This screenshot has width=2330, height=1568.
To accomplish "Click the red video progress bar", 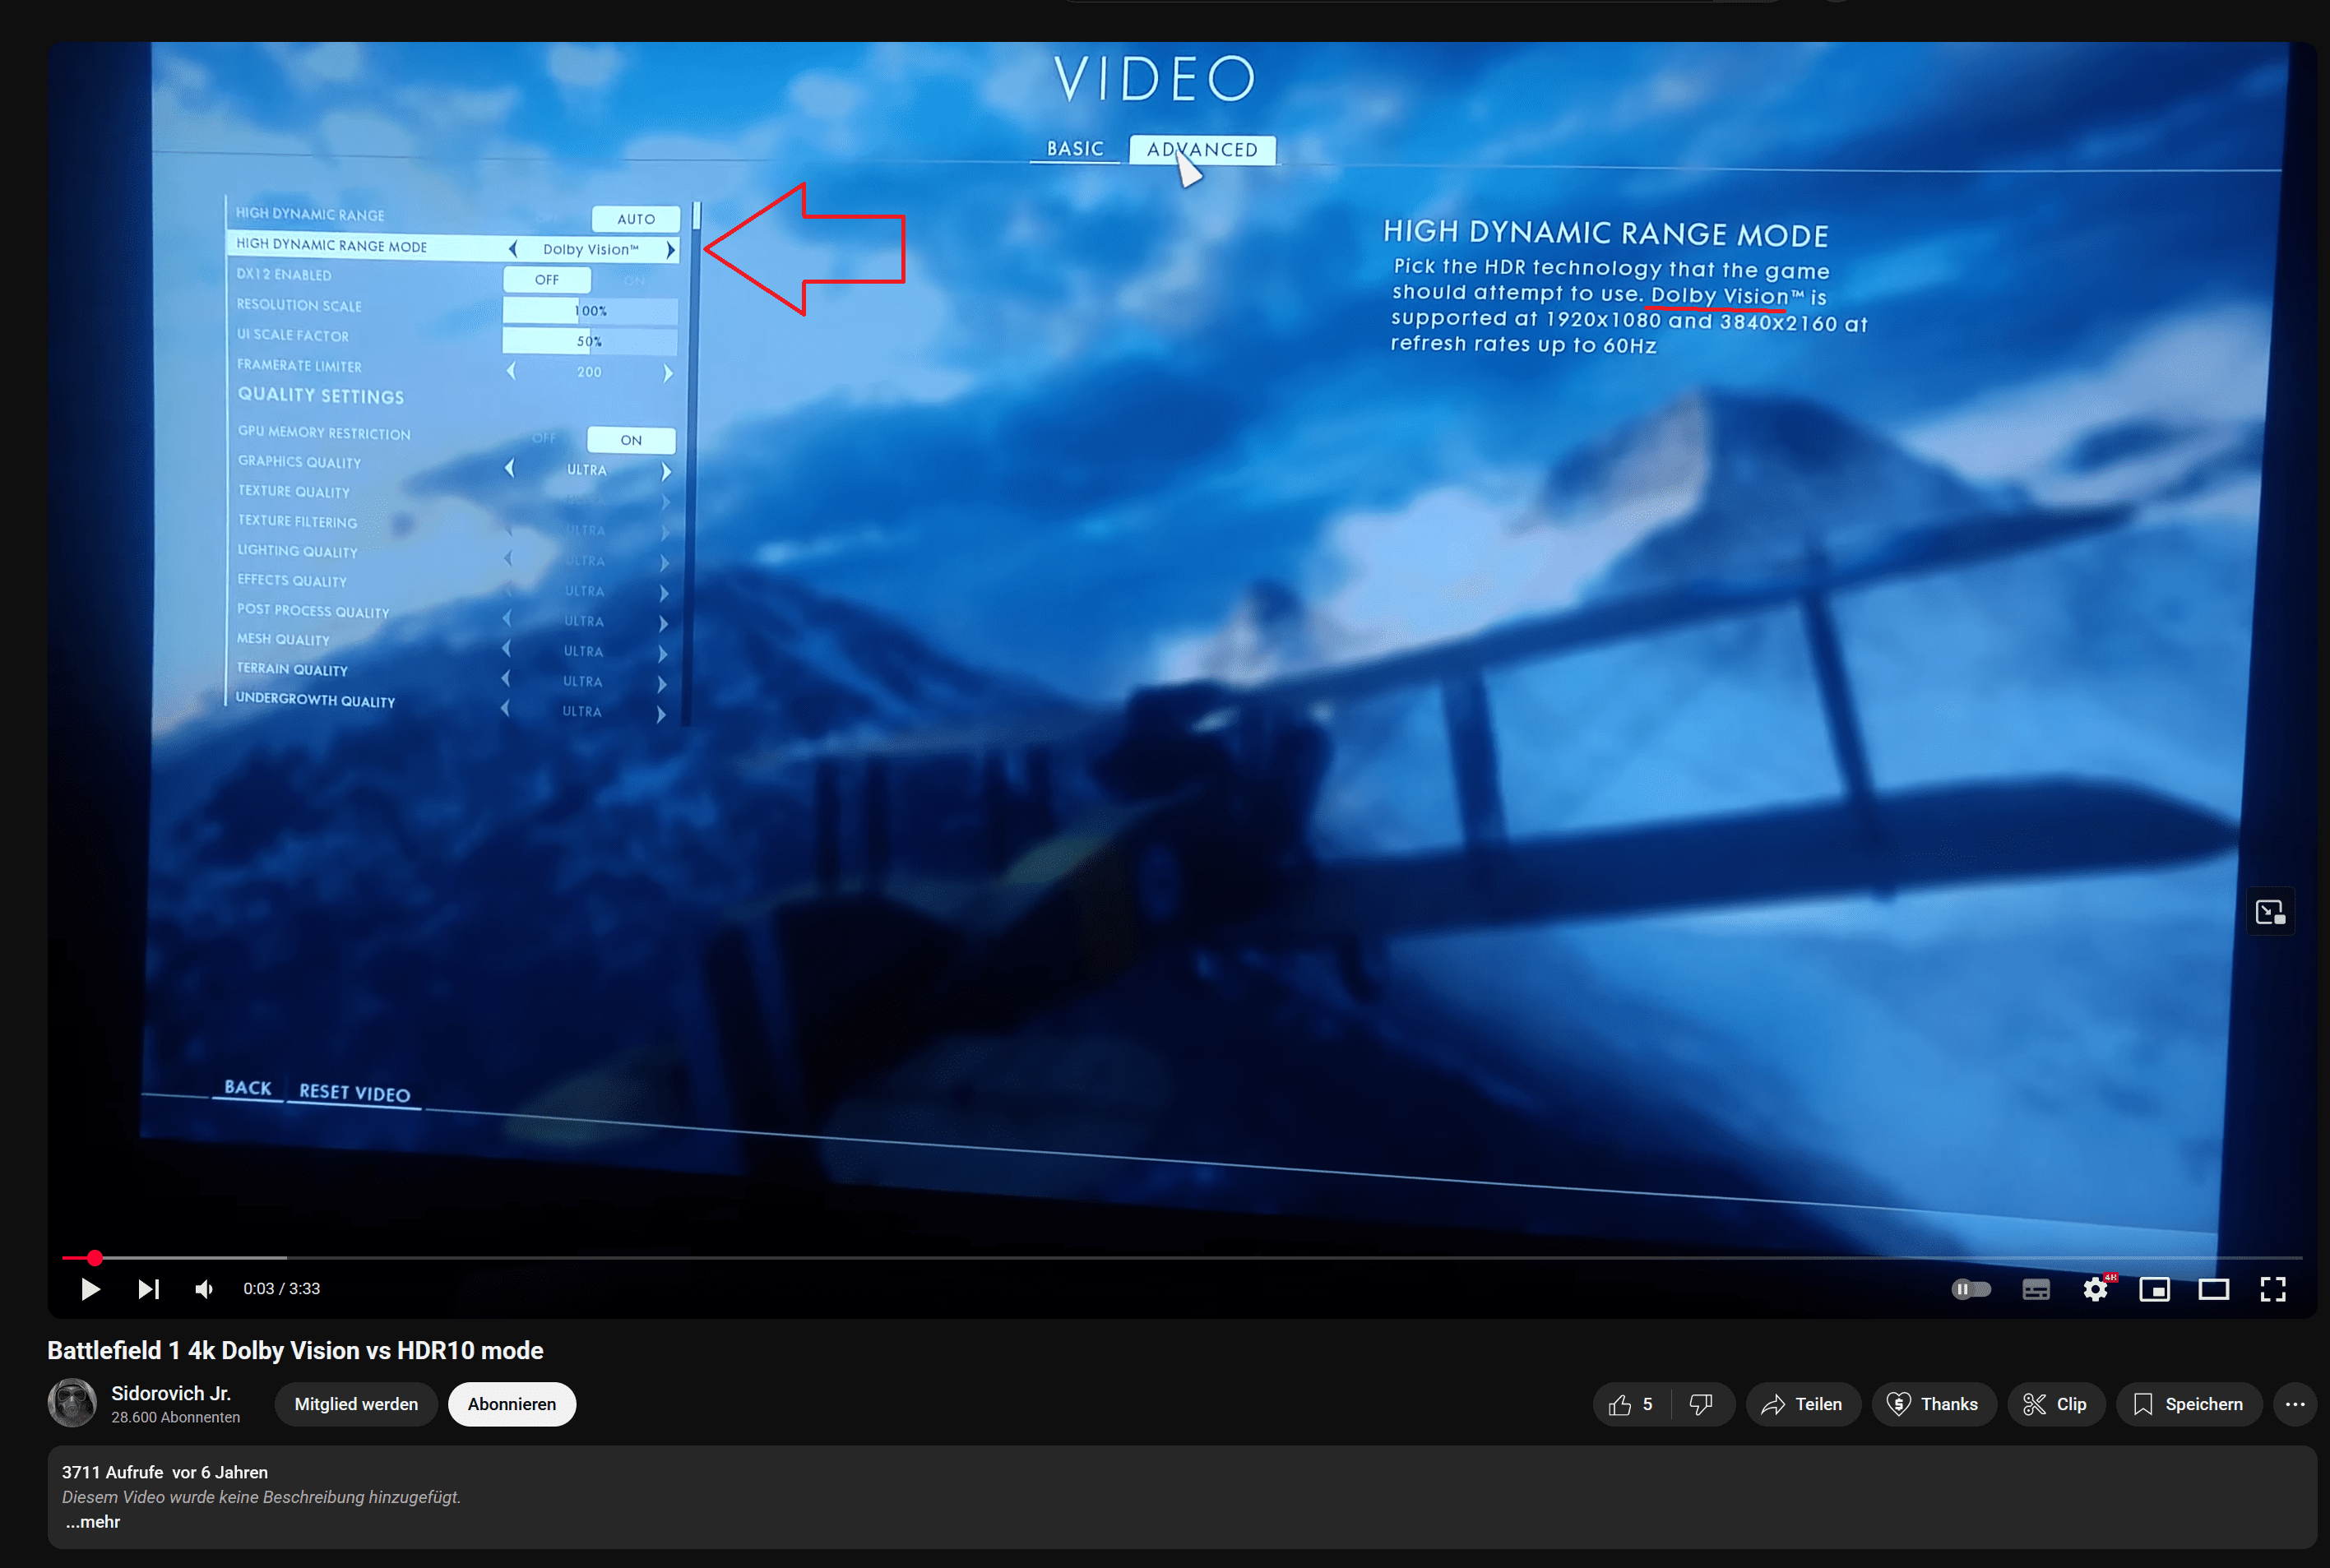I will point(95,1258).
